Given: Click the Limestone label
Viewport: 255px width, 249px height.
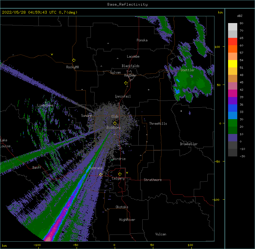Looking at the screenshot, I should point(45,105).
